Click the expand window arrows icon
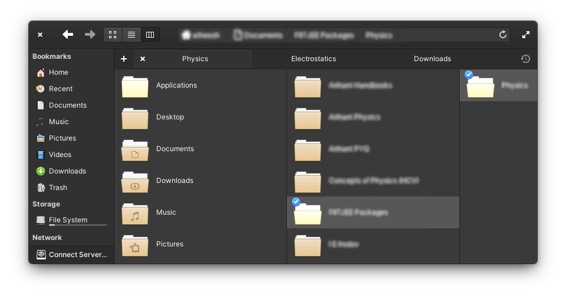The image size is (566, 300). (x=525, y=35)
